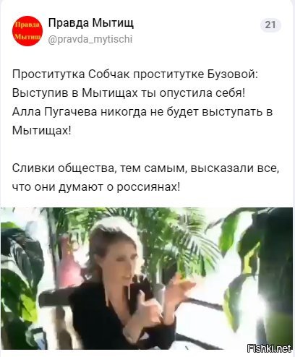Click the line что они думают о россиянах

pos(96,187)
